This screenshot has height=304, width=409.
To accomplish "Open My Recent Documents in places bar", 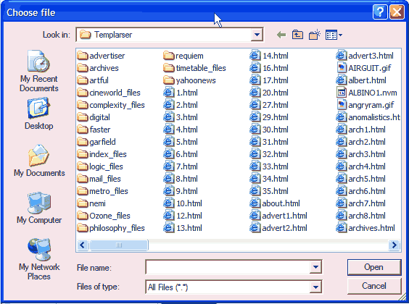I will (x=39, y=71).
